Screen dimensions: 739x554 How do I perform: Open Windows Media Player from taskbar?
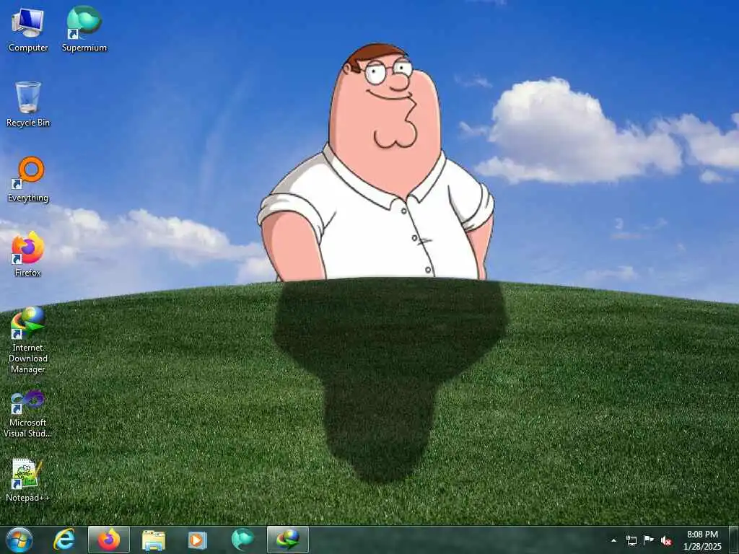(x=198, y=540)
